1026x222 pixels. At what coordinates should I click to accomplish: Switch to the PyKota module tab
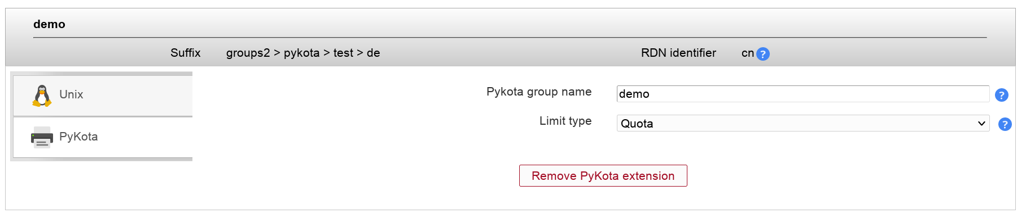tap(103, 137)
